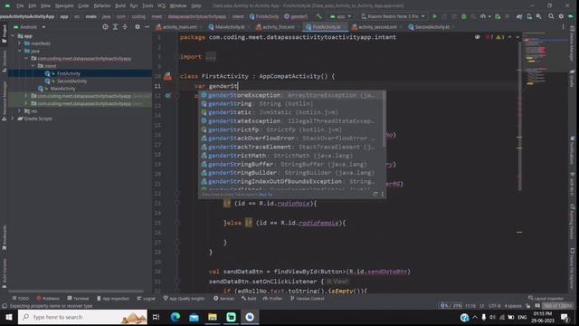Viewport: 579px width, 326px height.
Task: Open completion popup options menu
Action: (382, 194)
